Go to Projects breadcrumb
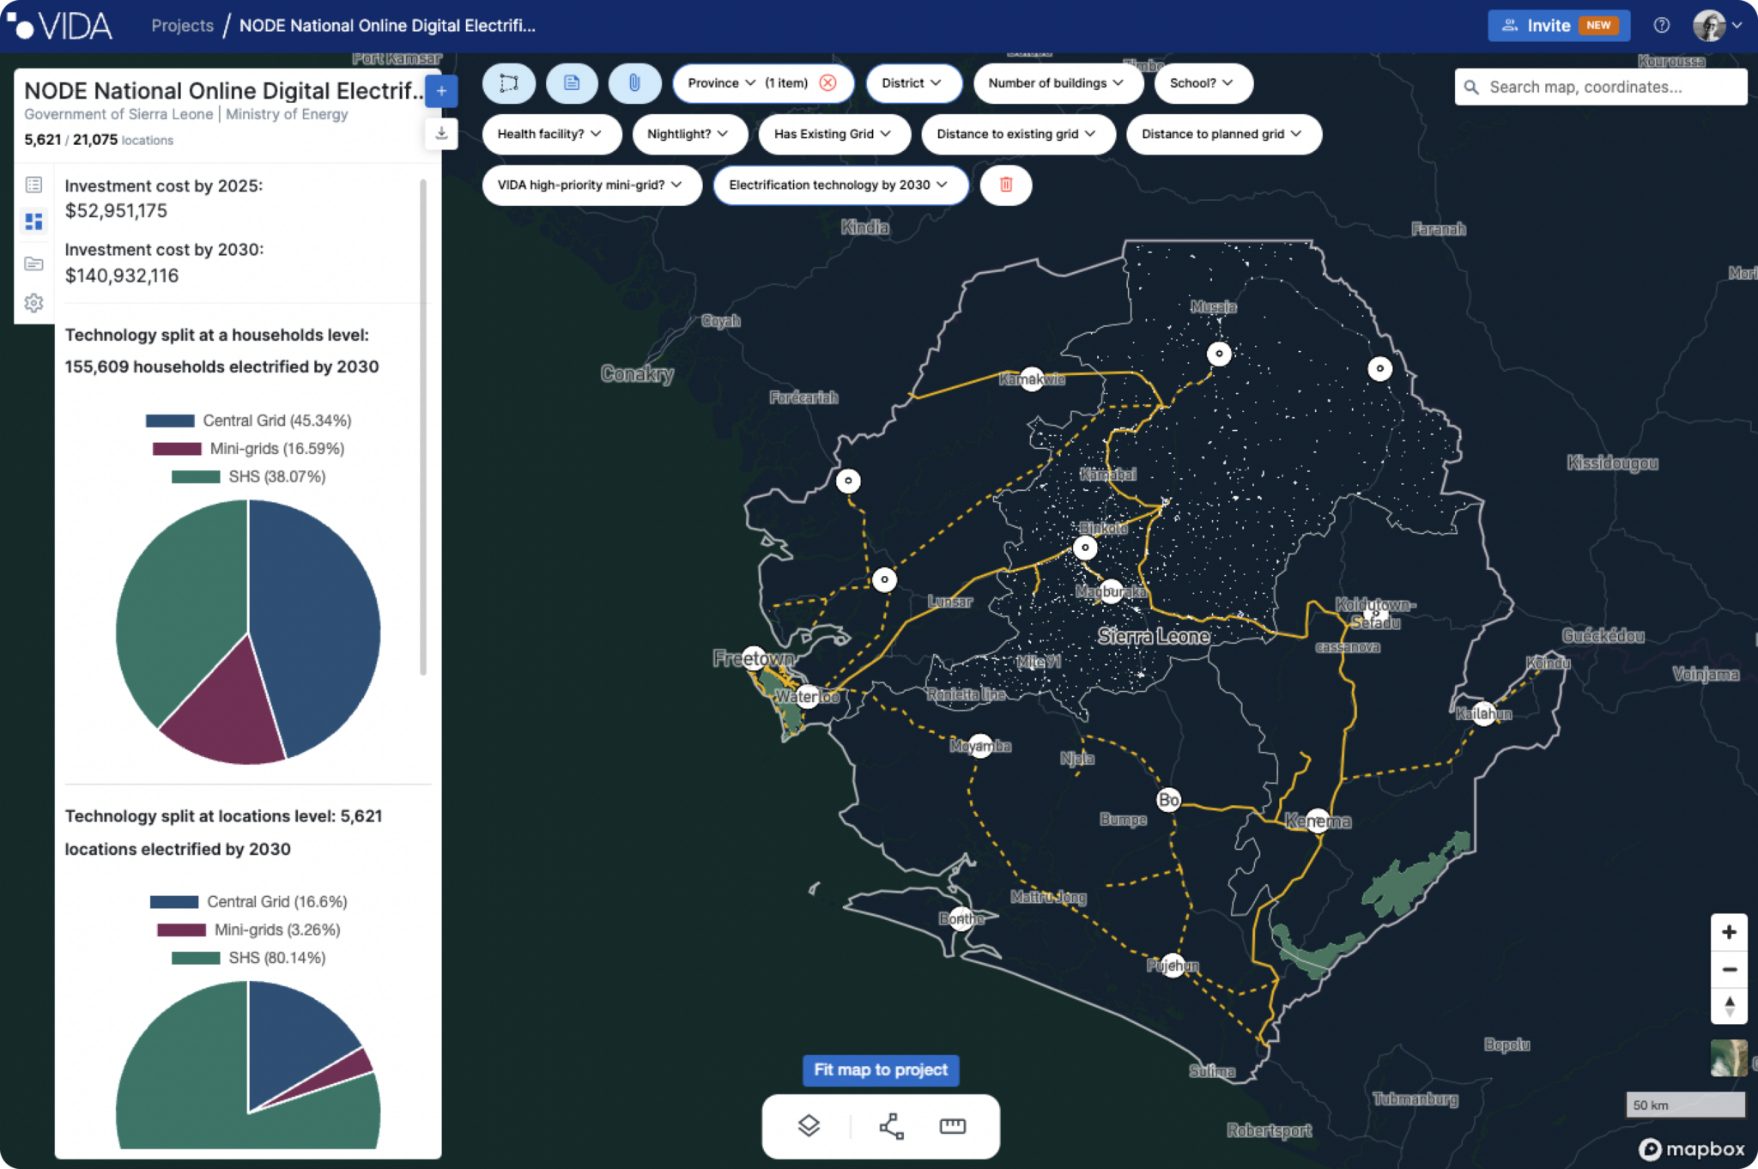 182,26
